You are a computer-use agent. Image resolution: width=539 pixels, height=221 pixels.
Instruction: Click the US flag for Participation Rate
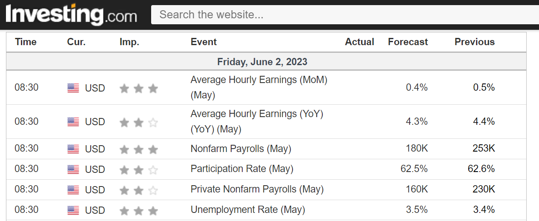point(73,169)
